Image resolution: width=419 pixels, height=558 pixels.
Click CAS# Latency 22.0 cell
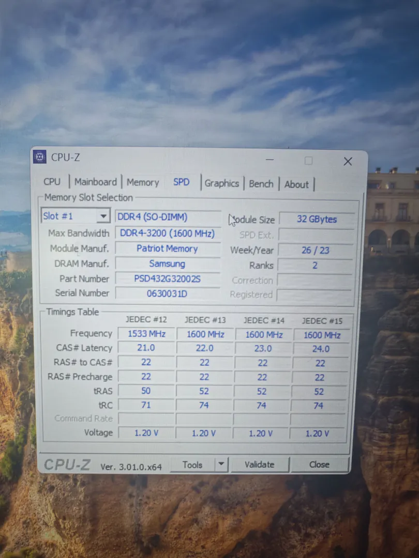(x=204, y=348)
